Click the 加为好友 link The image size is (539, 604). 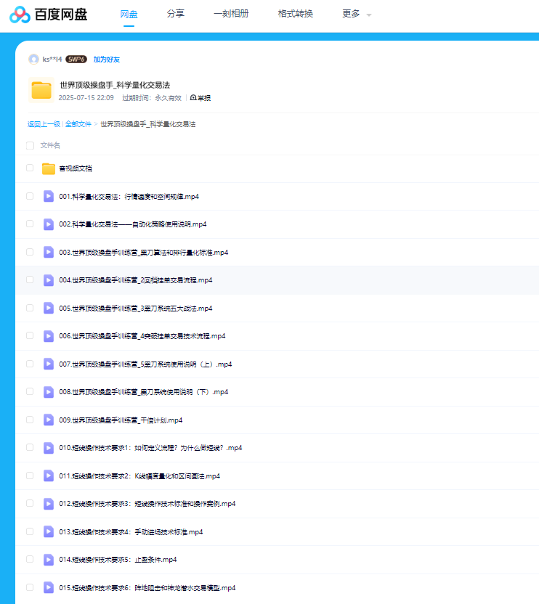[107, 60]
